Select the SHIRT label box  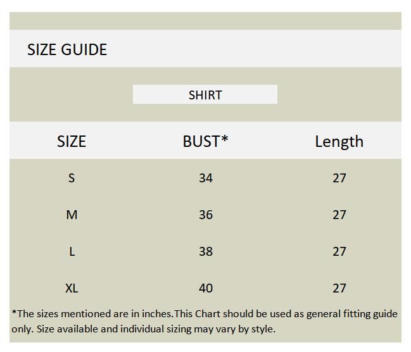tap(205, 94)
